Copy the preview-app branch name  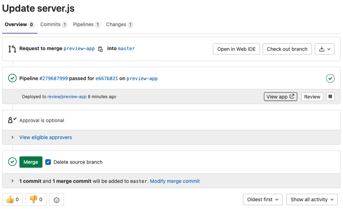[x=100, y=49]
